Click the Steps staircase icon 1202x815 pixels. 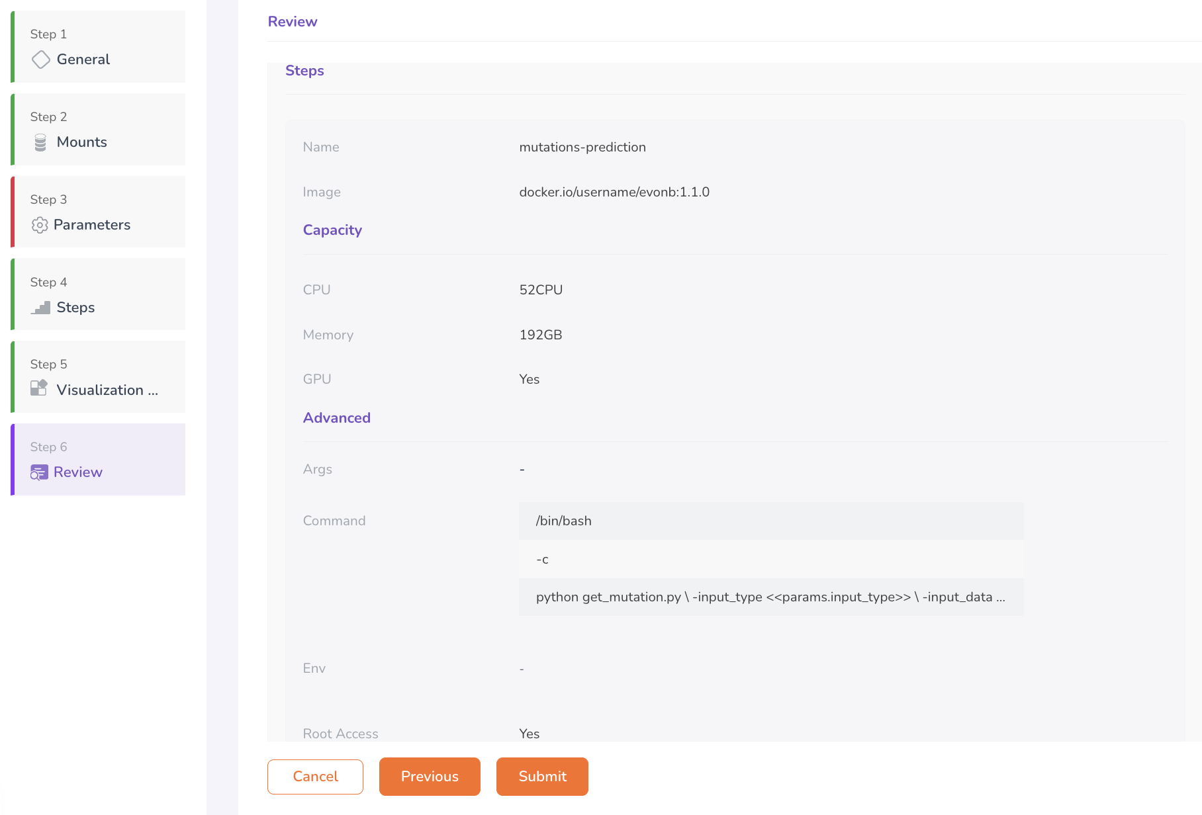click(40, 308)
